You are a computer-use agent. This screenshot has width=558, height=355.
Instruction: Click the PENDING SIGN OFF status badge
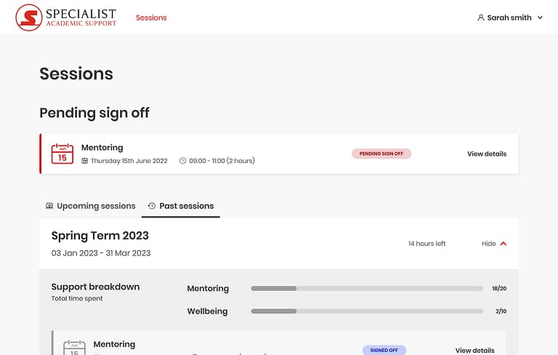[381, 153]
